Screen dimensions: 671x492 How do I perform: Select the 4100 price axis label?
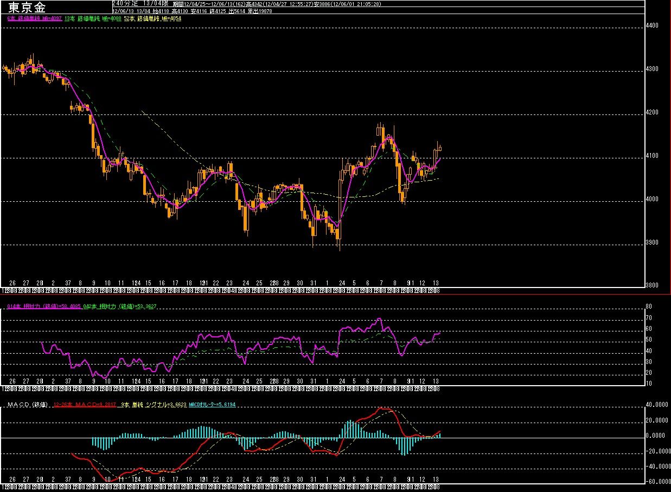pyautogui.click(x=653, y=156)
